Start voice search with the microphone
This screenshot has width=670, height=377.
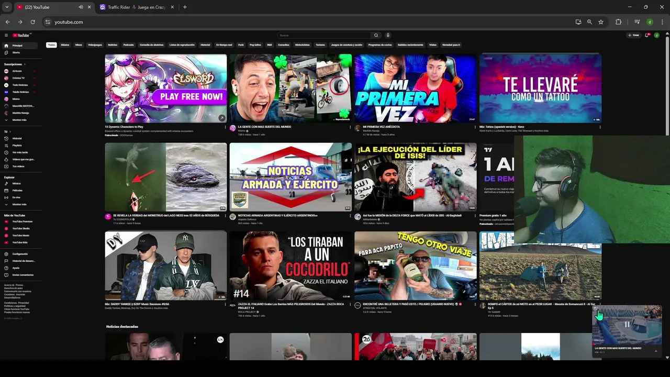[388, 35]
